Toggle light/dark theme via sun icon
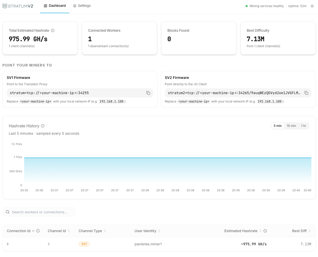Viewport: 318px width, 257px height. pos(312,6)
